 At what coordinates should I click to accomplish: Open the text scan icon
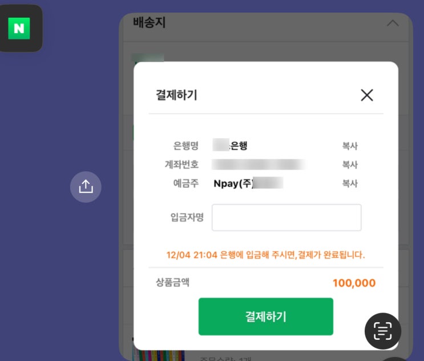[382, 331]
